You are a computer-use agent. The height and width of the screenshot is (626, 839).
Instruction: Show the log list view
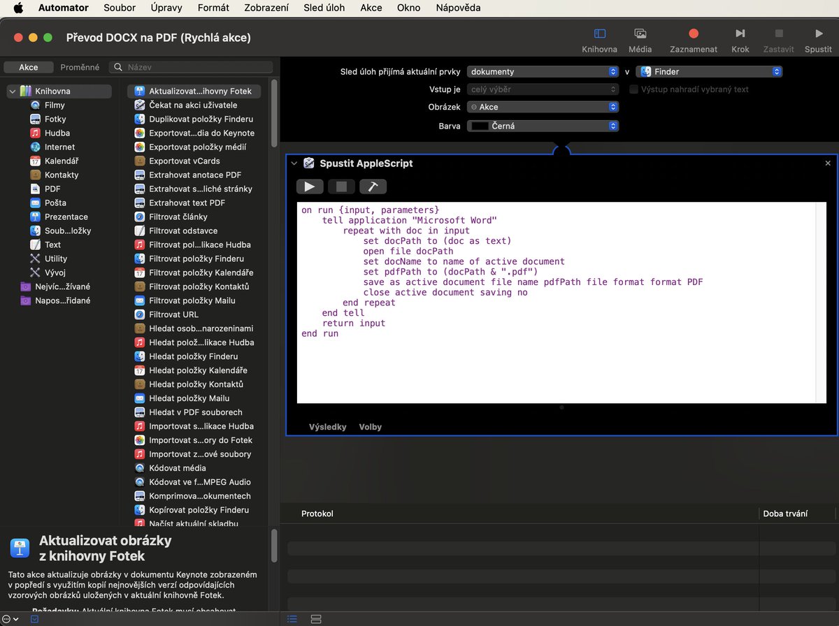pos(292,619)
